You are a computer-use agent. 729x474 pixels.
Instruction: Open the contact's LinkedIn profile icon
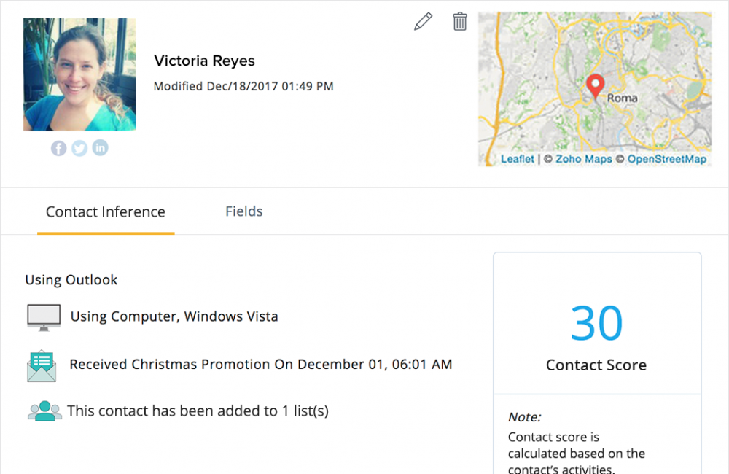point(100,148)
